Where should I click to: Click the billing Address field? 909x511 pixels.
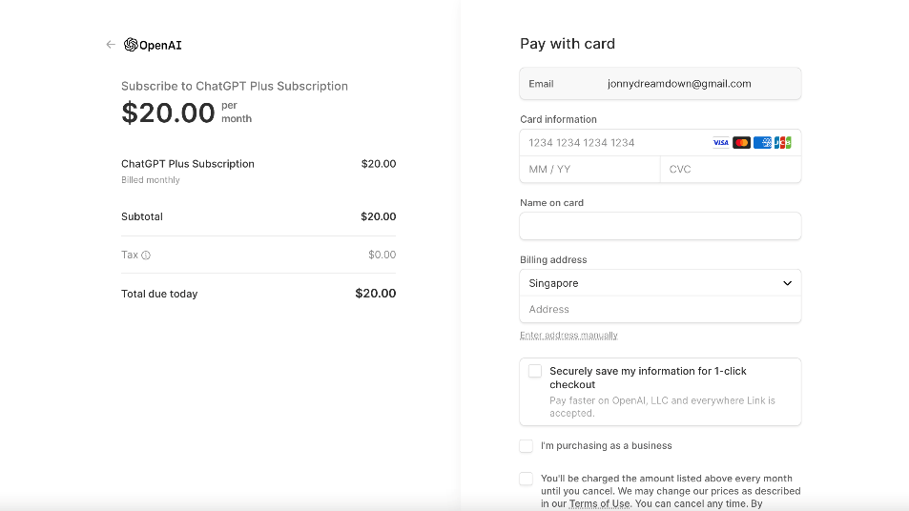(x=660, y=310)
